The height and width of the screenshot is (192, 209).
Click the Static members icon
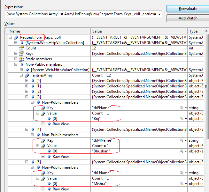point(21,59)
